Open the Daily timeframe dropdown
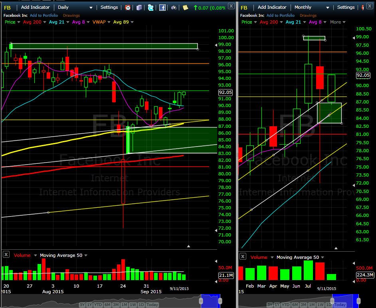Viewport: 376px width, 308px height. (x=75, y=8)
